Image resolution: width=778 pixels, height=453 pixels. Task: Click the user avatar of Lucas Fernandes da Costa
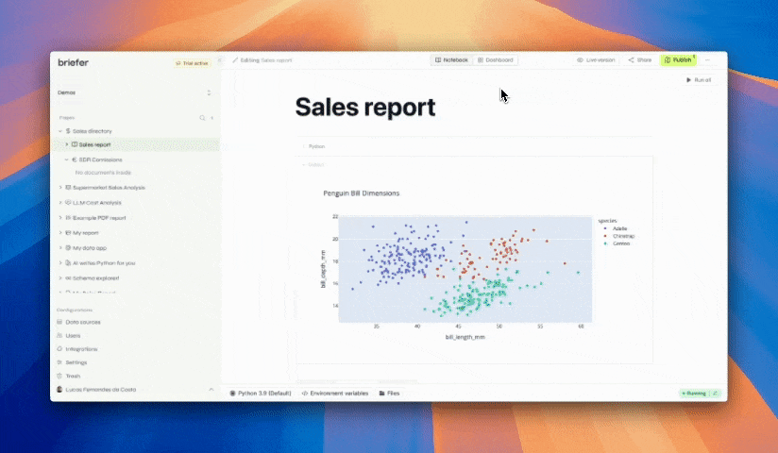point(59,390)
